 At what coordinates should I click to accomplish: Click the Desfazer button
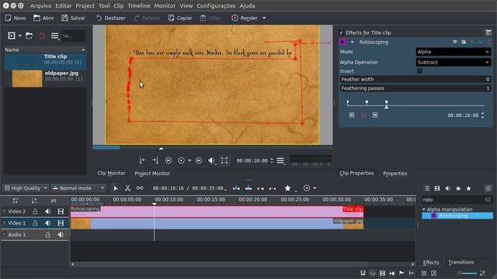(110, 18)
